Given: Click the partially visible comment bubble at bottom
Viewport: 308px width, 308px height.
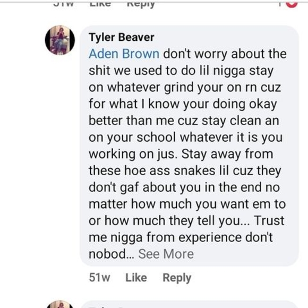Looking at the screenshot, I should (x=190, y=304).
